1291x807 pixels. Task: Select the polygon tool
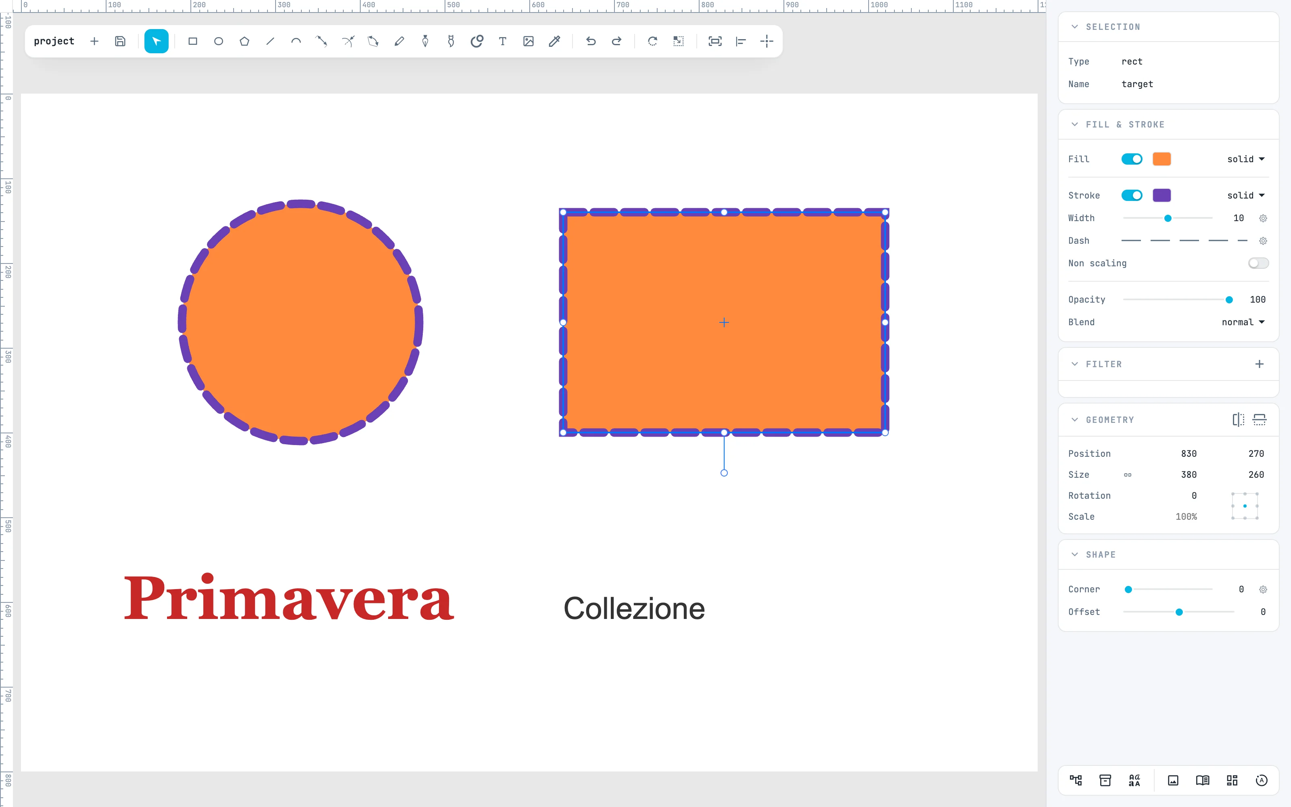click(x=244, y=41)
